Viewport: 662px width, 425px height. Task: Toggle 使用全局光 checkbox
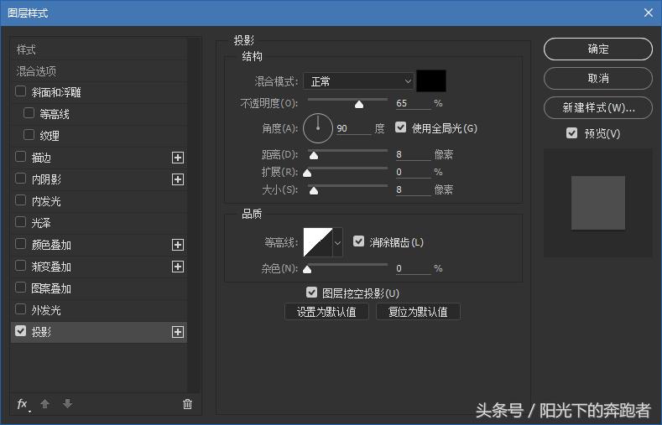401,127
